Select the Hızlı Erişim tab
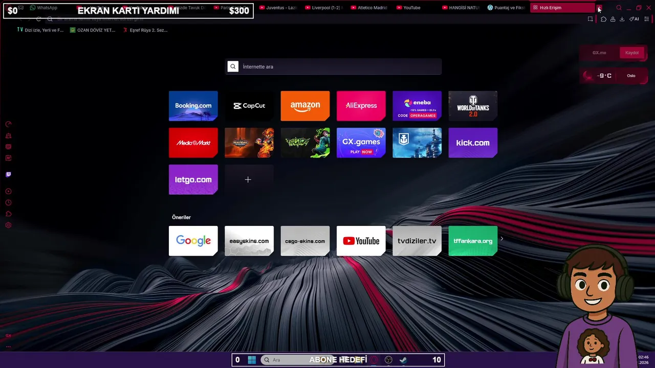 (563, 8)
